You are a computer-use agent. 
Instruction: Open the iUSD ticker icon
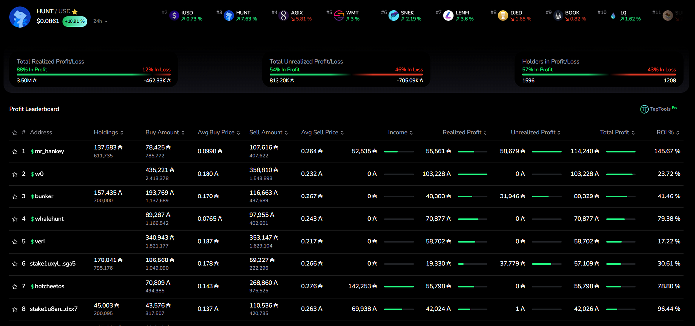[174, 16]
